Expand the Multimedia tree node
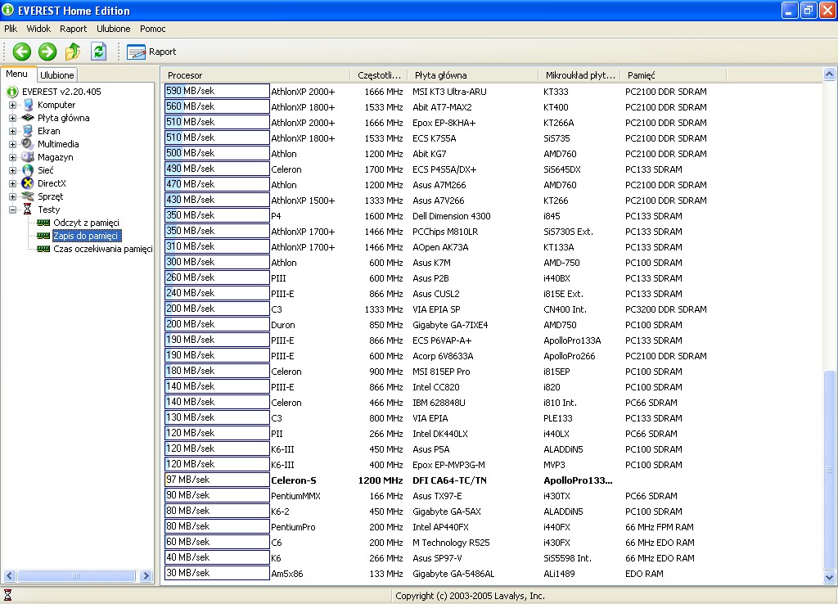The width and height of the screenshot is (838, 604). point(12,144)
